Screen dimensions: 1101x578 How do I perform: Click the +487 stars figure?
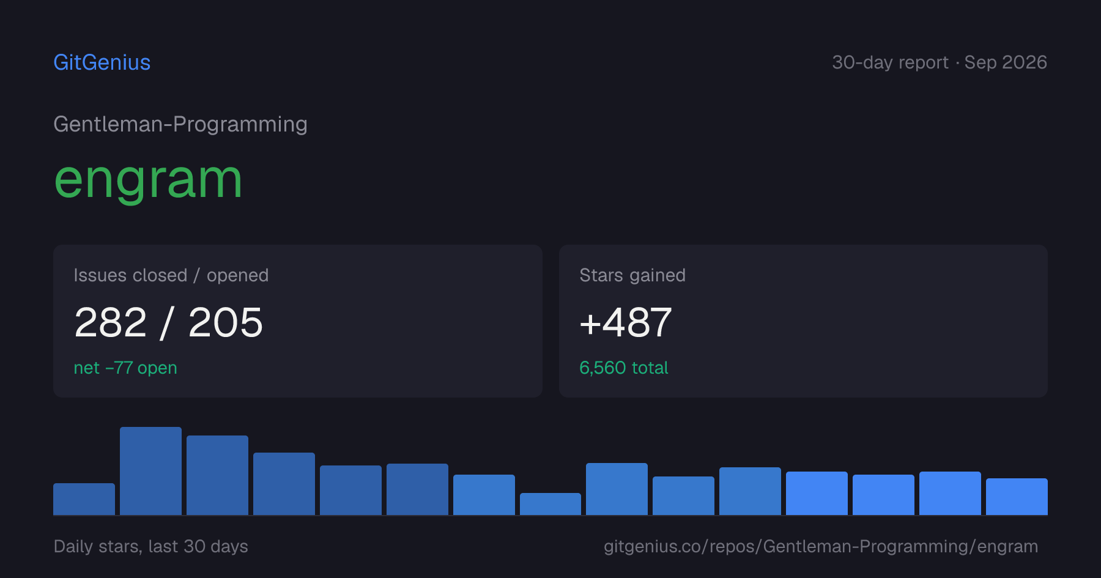click(x=626, y=322)
